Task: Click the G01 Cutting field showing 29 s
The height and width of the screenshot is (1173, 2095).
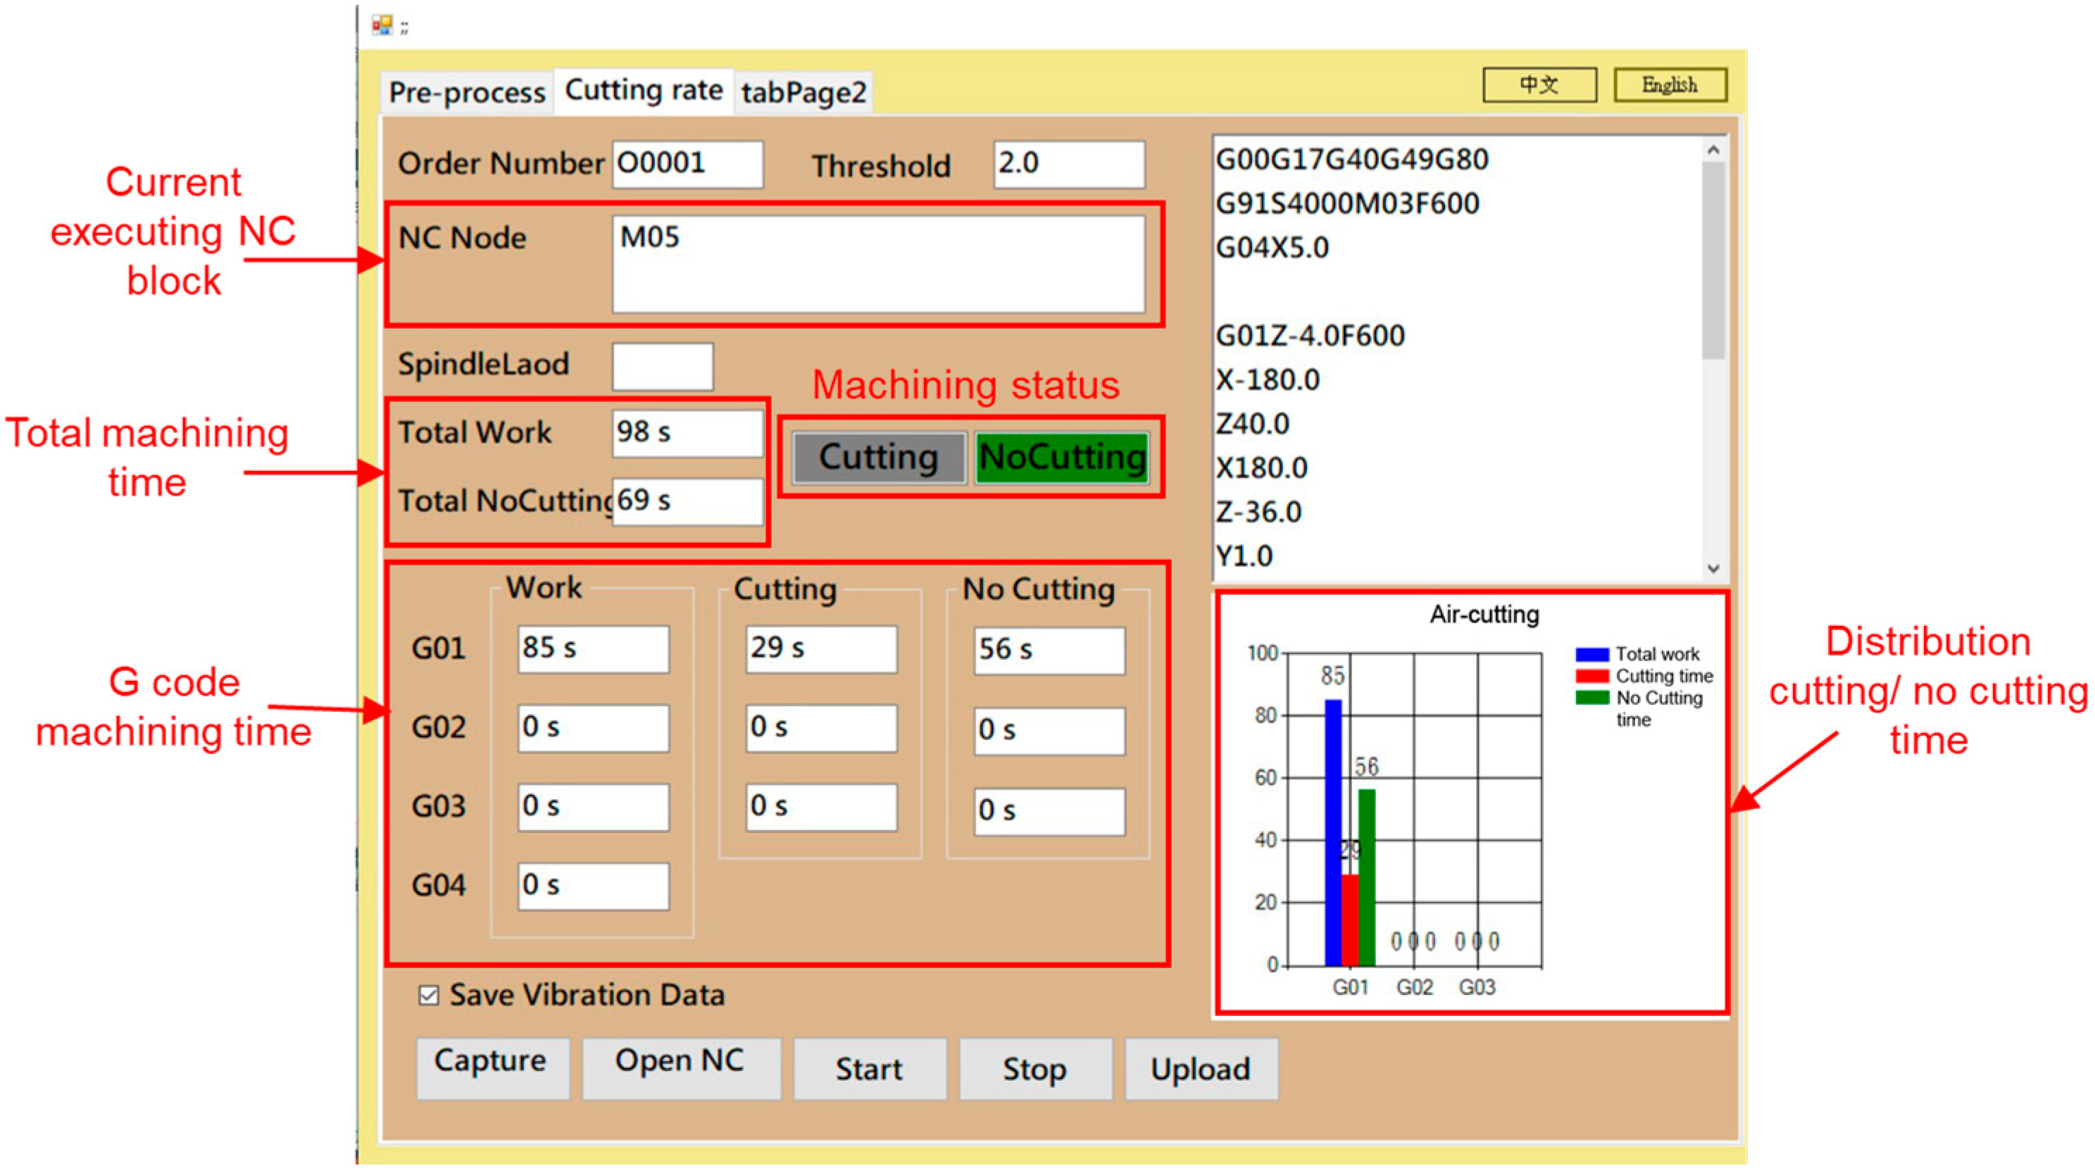Action: click(821, 648)
